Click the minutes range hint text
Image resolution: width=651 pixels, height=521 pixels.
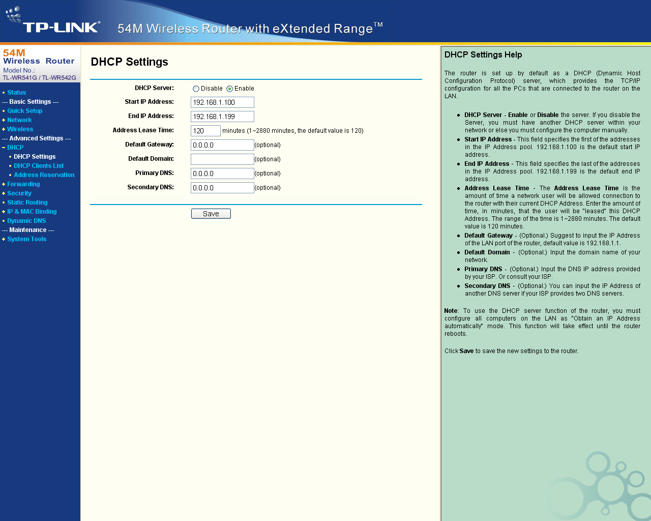[x=293, y=131]
